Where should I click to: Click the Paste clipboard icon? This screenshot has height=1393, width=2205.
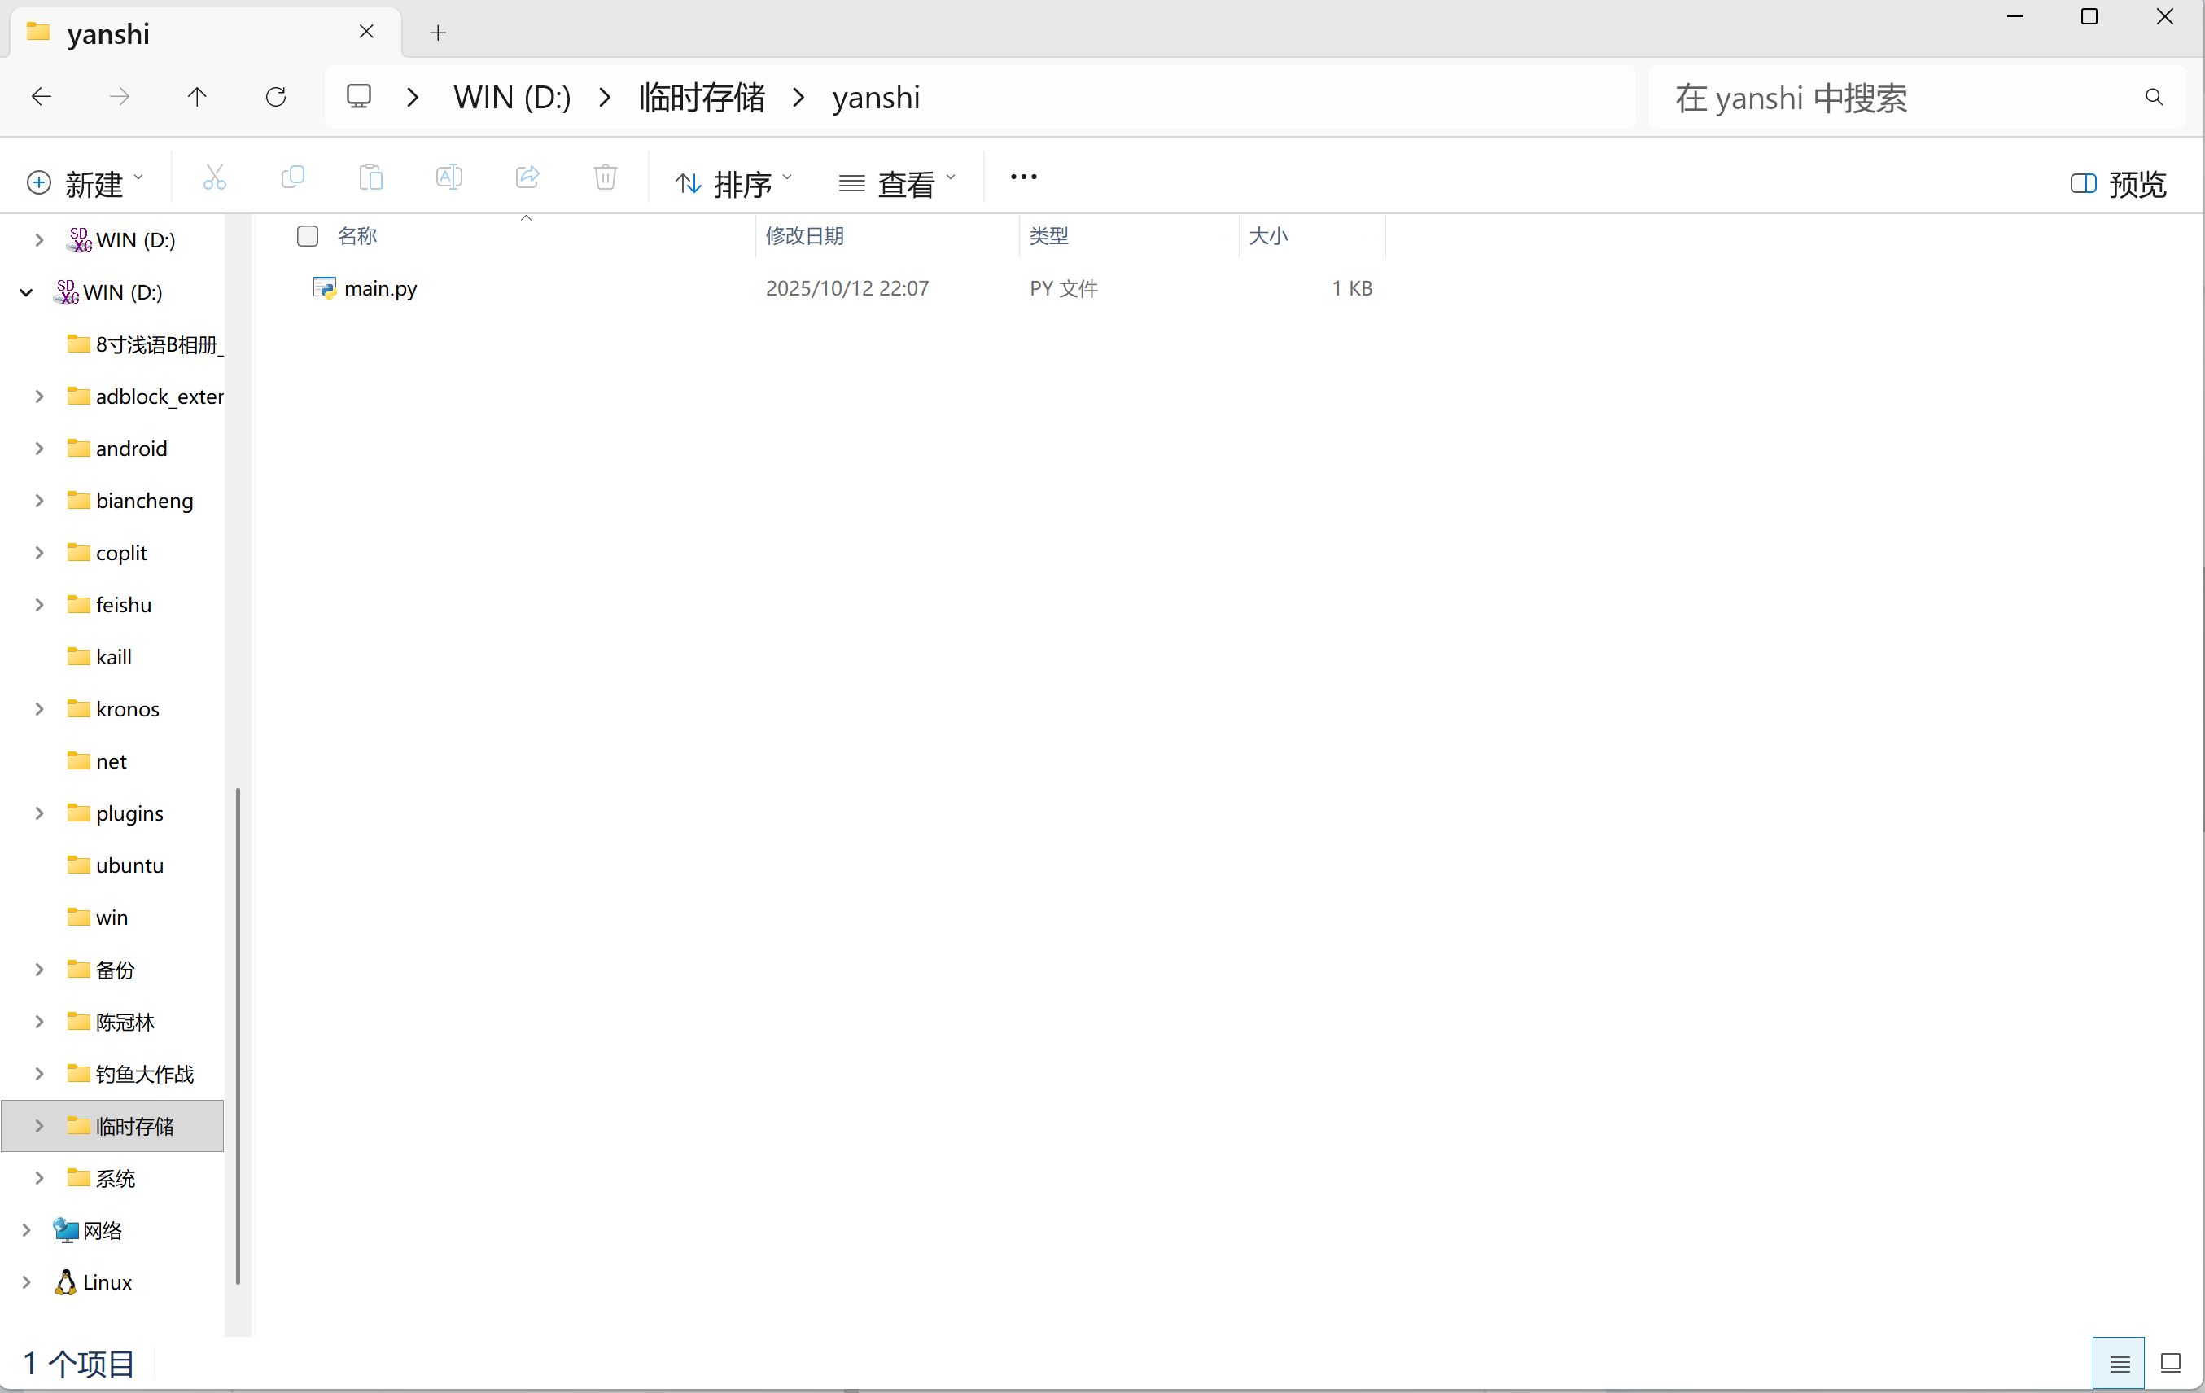[371, 177]
